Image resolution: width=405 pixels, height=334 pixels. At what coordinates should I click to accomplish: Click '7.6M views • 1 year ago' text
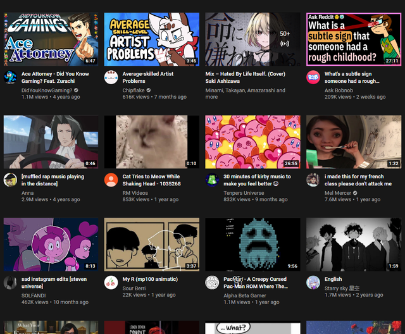pyautogui.click(x=352, y=200)
